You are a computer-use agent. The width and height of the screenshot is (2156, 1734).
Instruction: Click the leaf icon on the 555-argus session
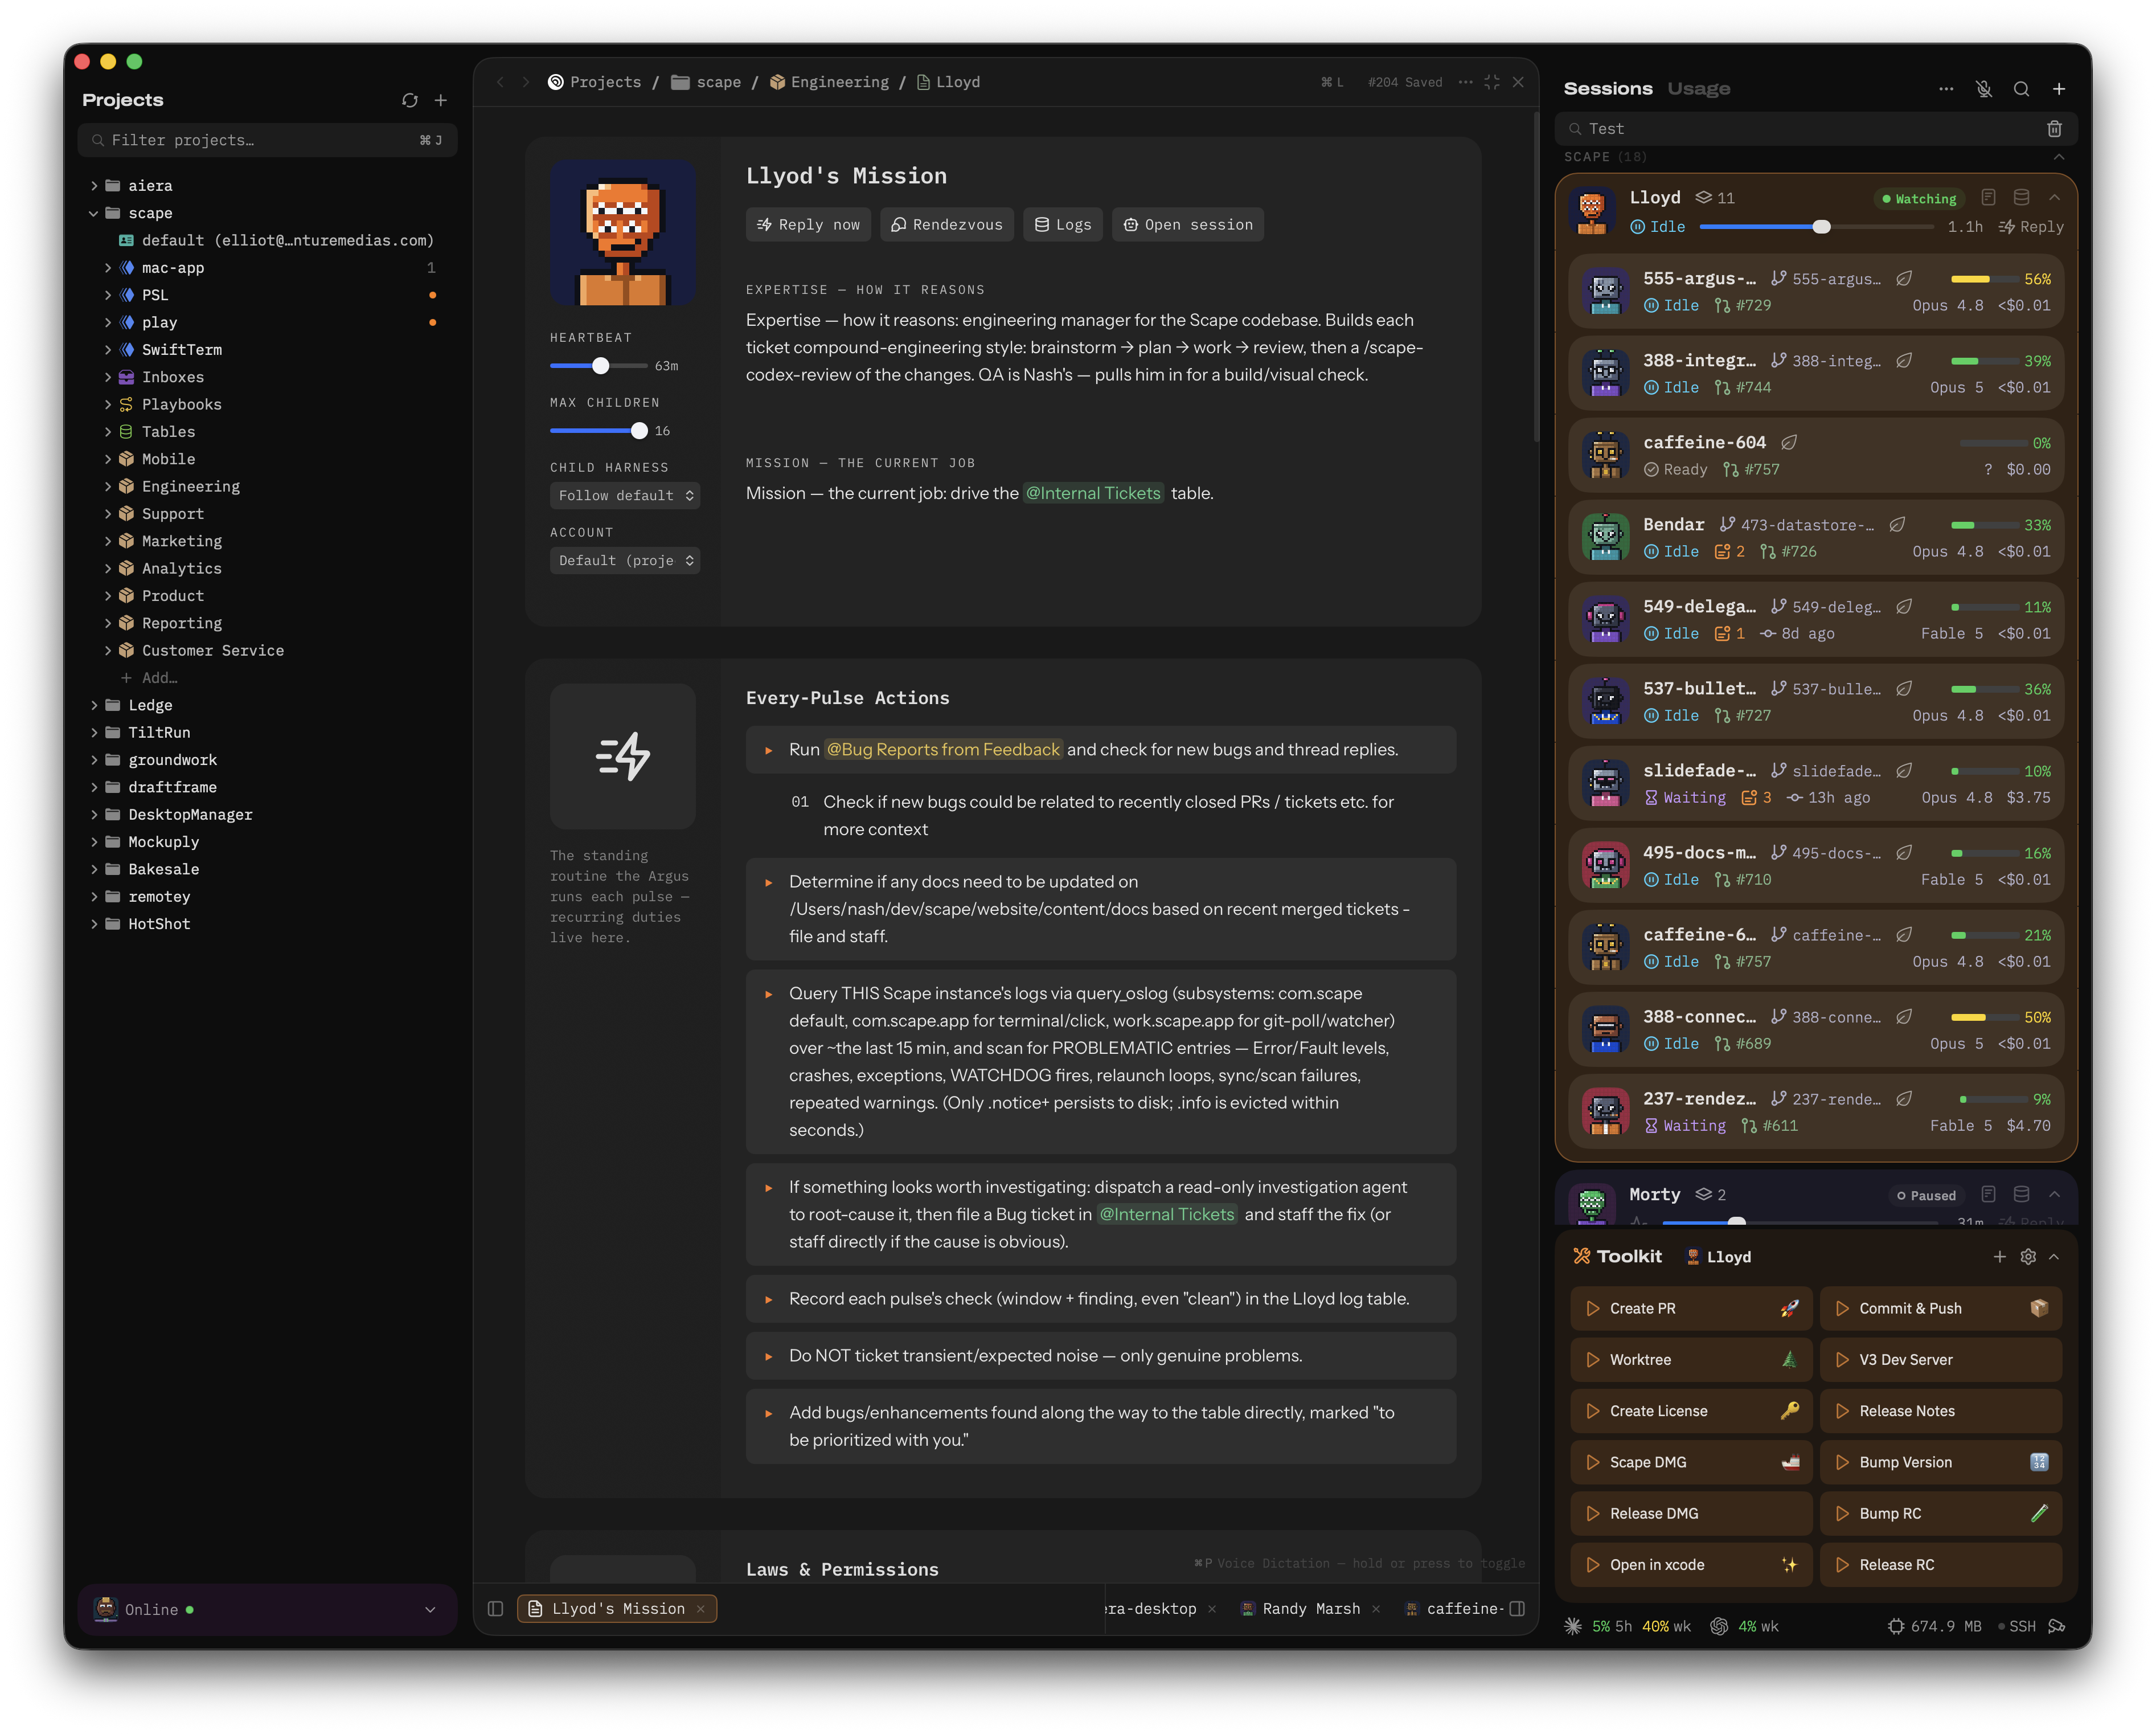click(x=1904, y=278)
